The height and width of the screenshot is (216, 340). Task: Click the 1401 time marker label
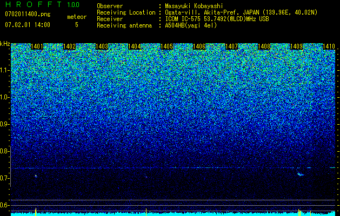point(37,46)
